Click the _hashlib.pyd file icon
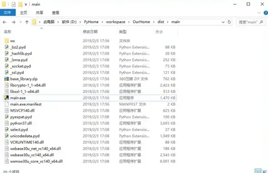The height and width of the screenshot is (173, 268). [x=6, y=53]
